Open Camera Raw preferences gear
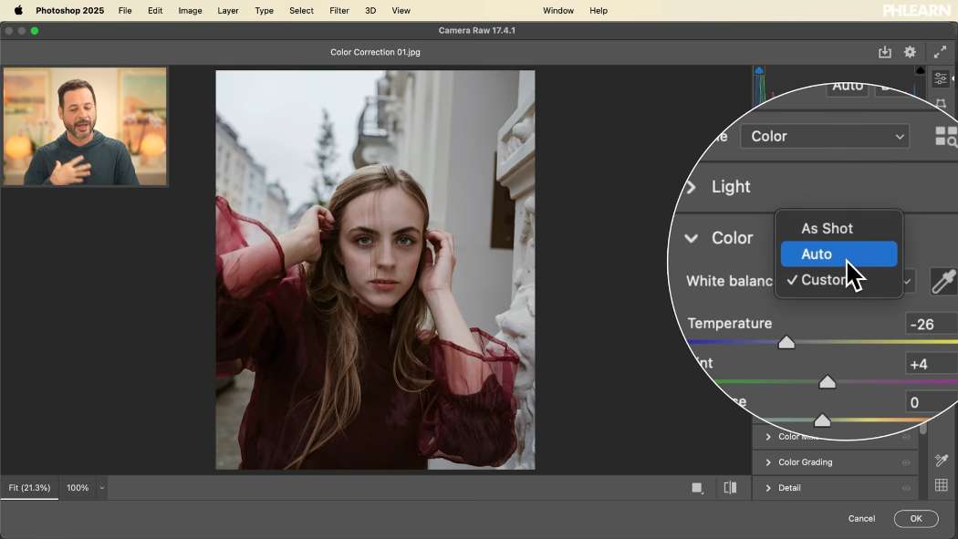The width and height of the screenshot is (958, 539). 910,52
